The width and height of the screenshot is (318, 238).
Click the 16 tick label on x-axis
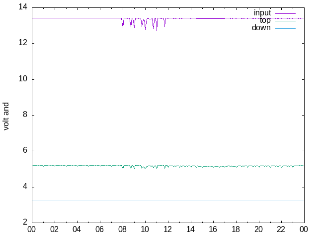coord(213,230)
